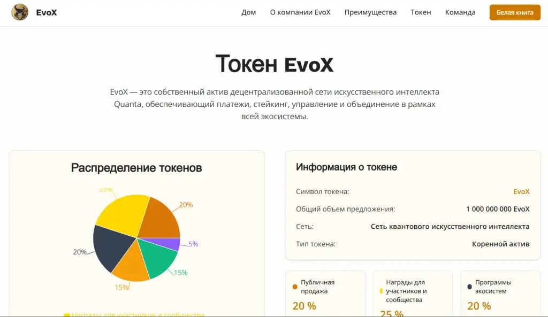Click the EvoX bull logo icon
The width and height of the screenshot is (548, 317).
click(20, 12)
